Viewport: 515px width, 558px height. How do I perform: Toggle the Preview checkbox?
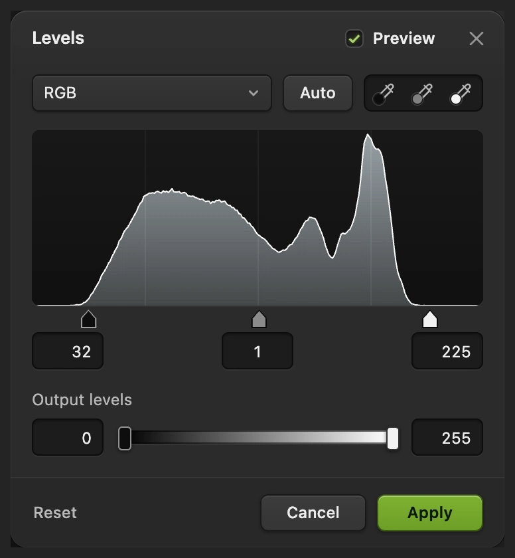point(354,39)
